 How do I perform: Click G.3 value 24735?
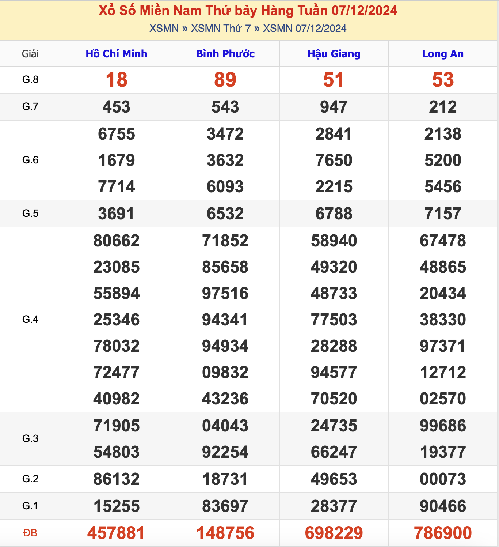point(334,426)
